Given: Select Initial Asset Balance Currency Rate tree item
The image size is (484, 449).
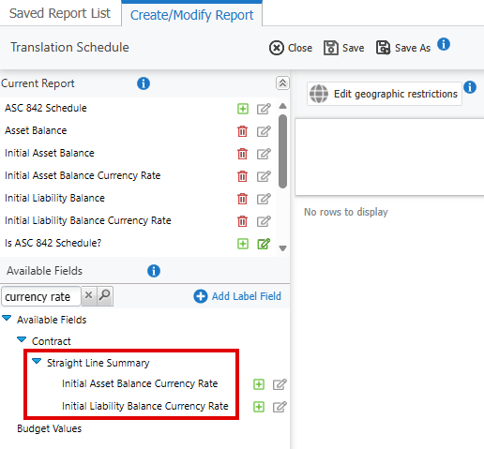Looking at the screenshot, I should pos(140,383).
